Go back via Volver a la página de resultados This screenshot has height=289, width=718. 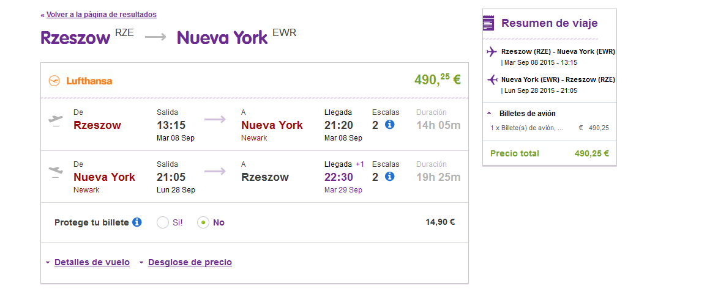tap(101, 15)
